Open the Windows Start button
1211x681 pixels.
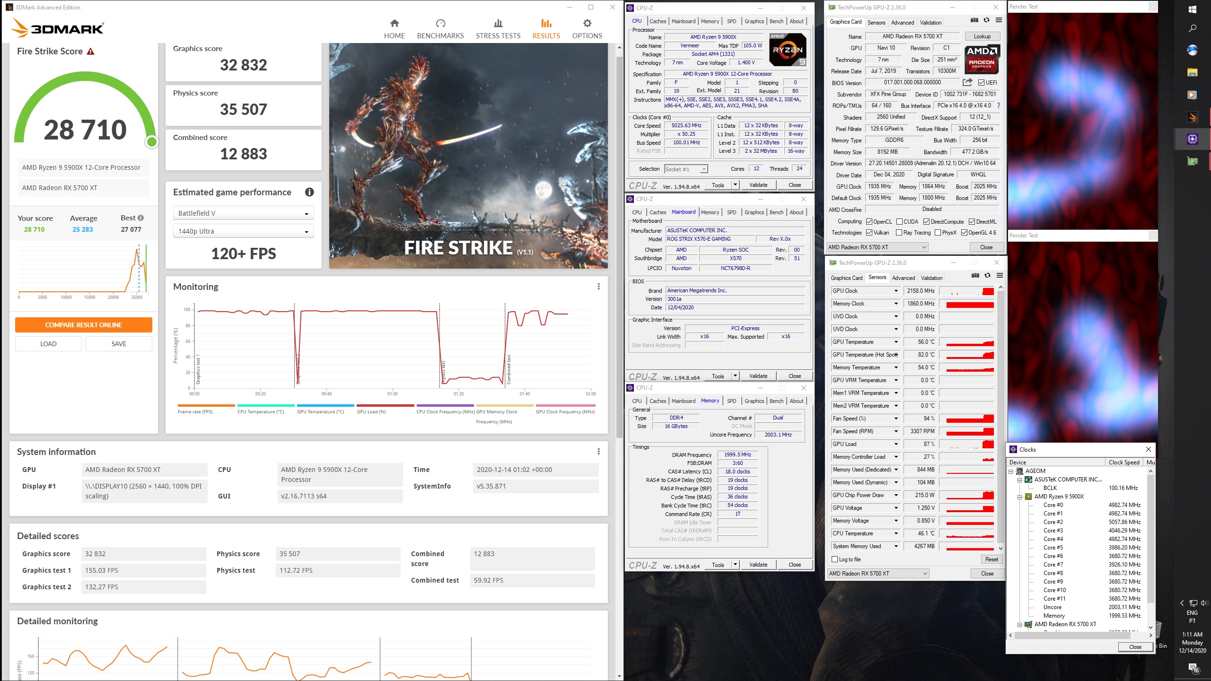click(x=1192, y=9)
